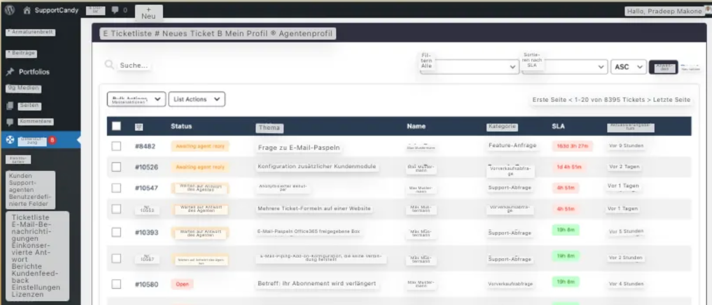Click the SupportCandy home icon
The width and height of the screenshot is (712, 305).
[27, 10]
